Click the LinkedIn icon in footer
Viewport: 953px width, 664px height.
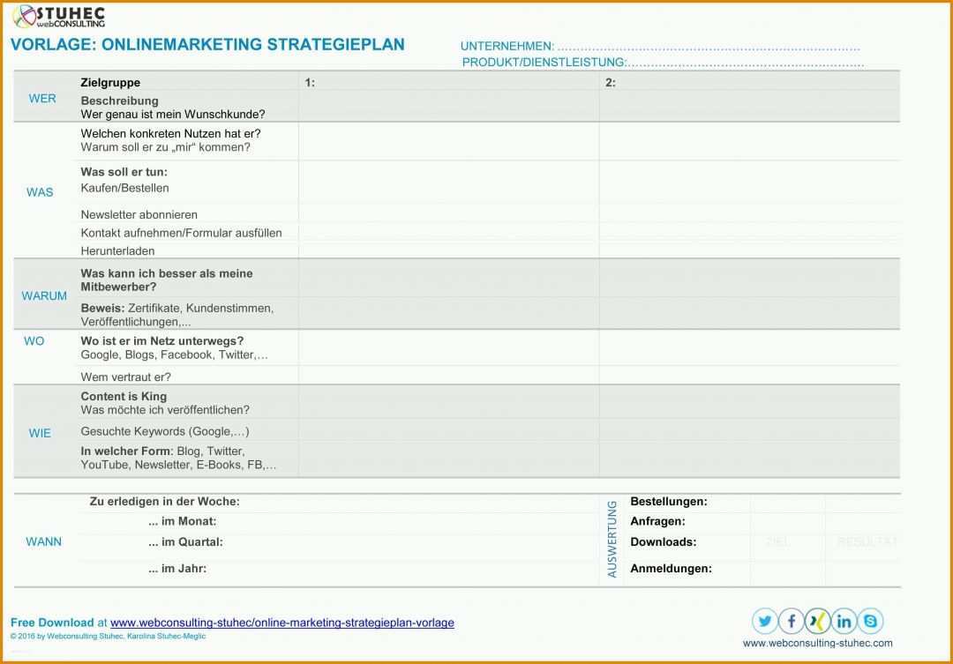pos(844,621)
